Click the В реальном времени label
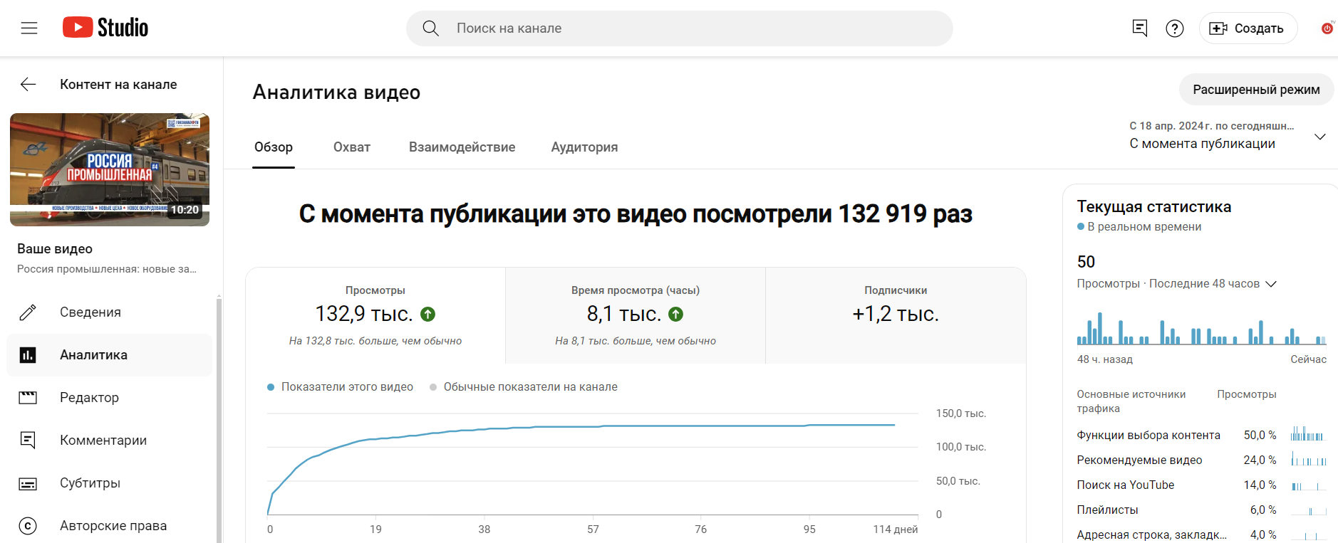The image size is (1338, 543). [x=1144, y=226]
